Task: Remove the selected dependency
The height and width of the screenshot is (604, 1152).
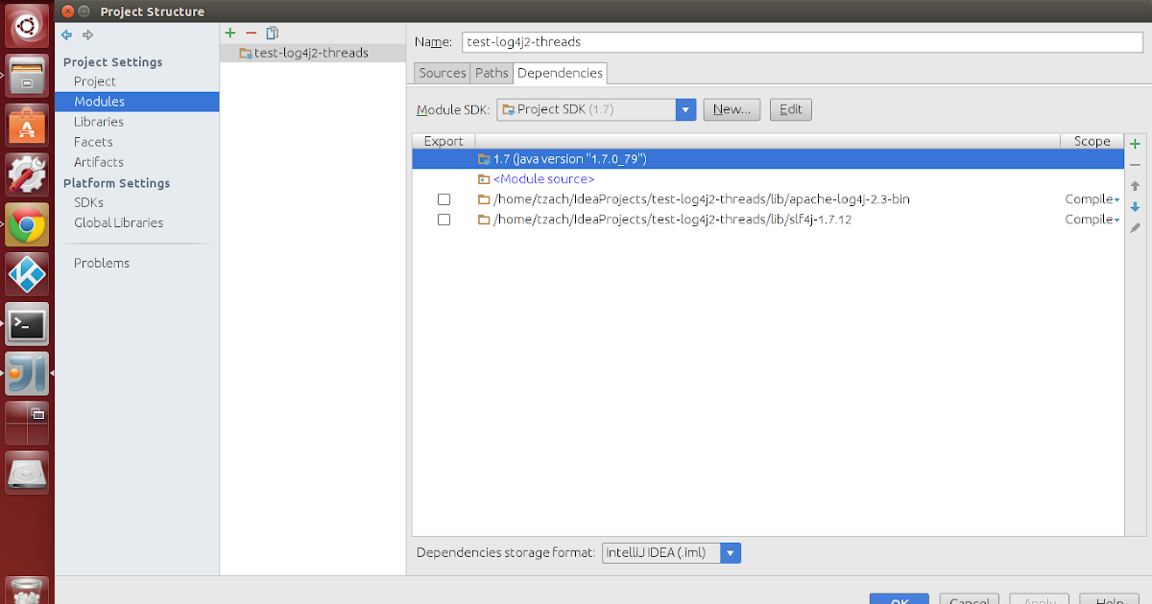Action: click(1135, 165)
